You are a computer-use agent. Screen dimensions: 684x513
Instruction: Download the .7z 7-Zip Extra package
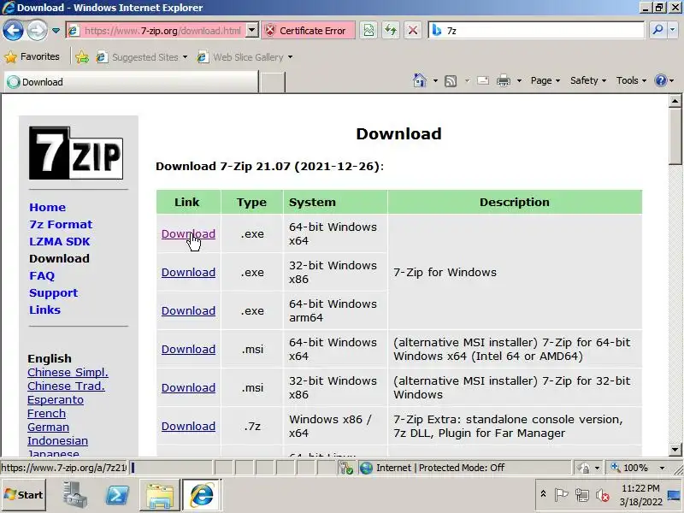188,426
